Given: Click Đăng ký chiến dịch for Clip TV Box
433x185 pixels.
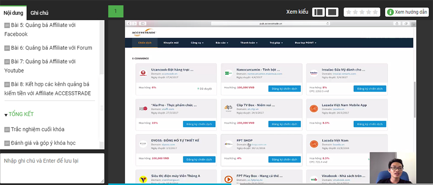Looking at the screenshot, I should [x=284, y=124].
